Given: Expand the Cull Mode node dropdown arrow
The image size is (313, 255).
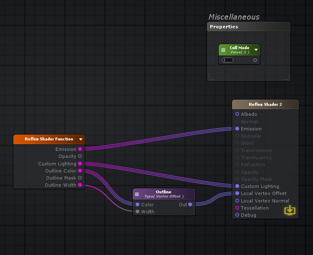Looking at the screenshot, I should pos(256,50).
